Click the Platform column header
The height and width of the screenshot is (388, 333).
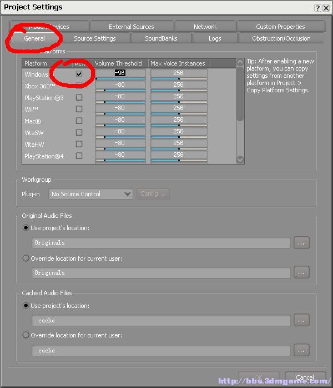point(36,63)
